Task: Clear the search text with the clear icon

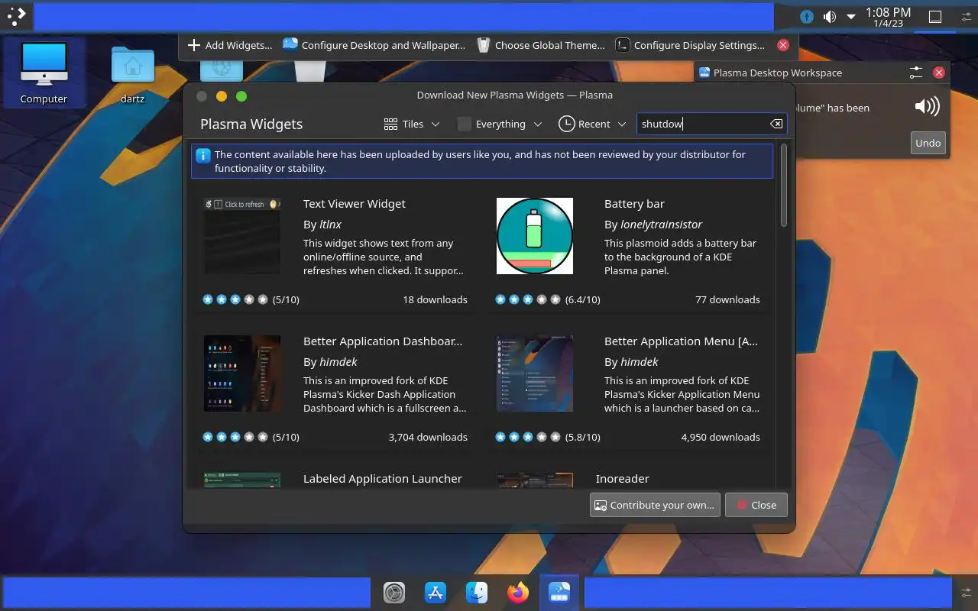Action: pyautogui.click(x=776, y=124)
